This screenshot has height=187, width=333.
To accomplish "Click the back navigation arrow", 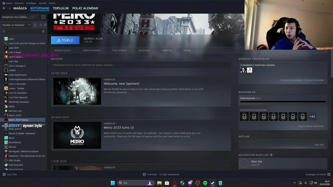I will [4, 8].
